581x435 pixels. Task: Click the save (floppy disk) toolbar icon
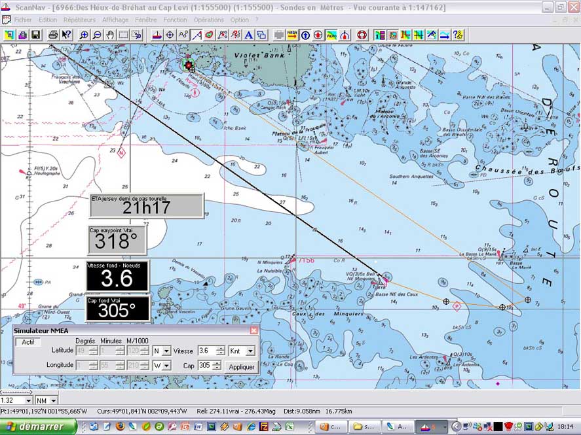[x=35, y=35]
